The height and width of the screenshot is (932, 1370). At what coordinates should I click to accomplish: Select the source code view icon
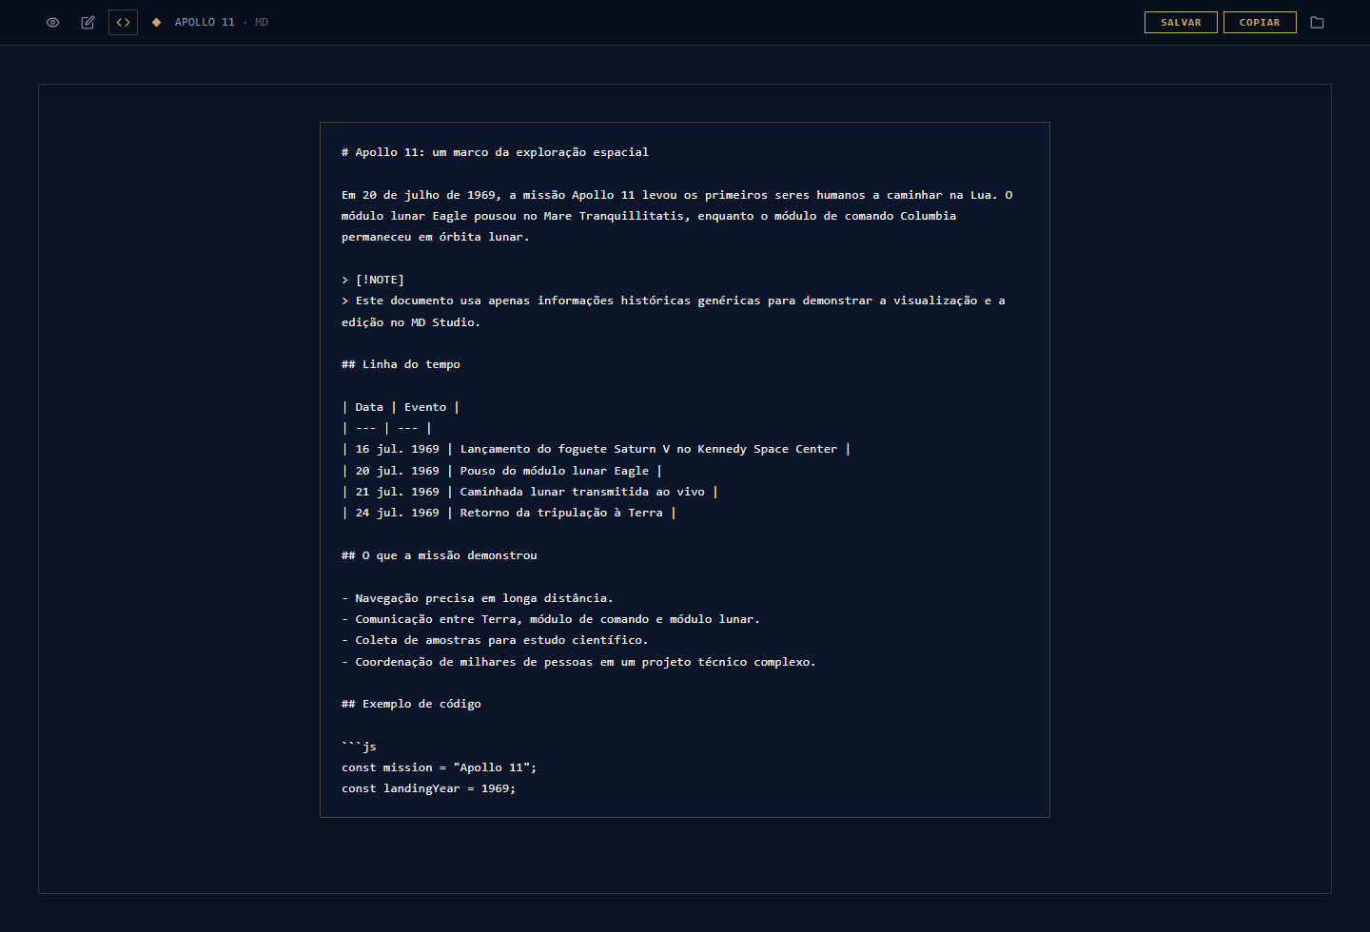123,22
